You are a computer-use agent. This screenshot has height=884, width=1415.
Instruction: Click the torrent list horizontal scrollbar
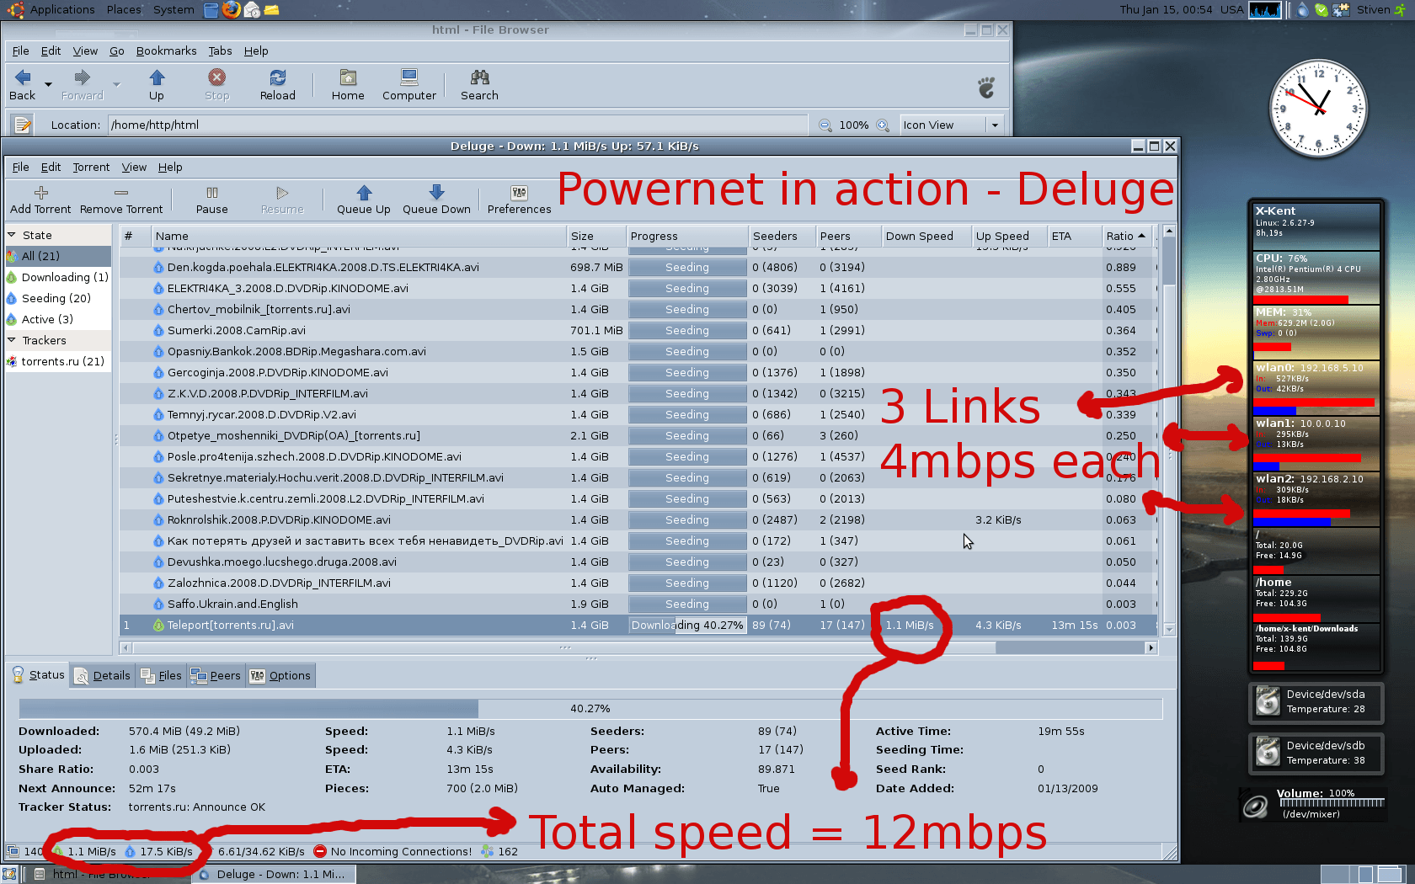638,647
